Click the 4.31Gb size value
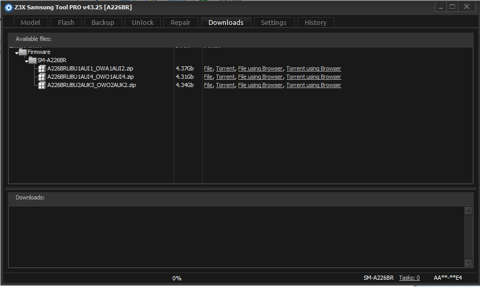 [185, 77]
